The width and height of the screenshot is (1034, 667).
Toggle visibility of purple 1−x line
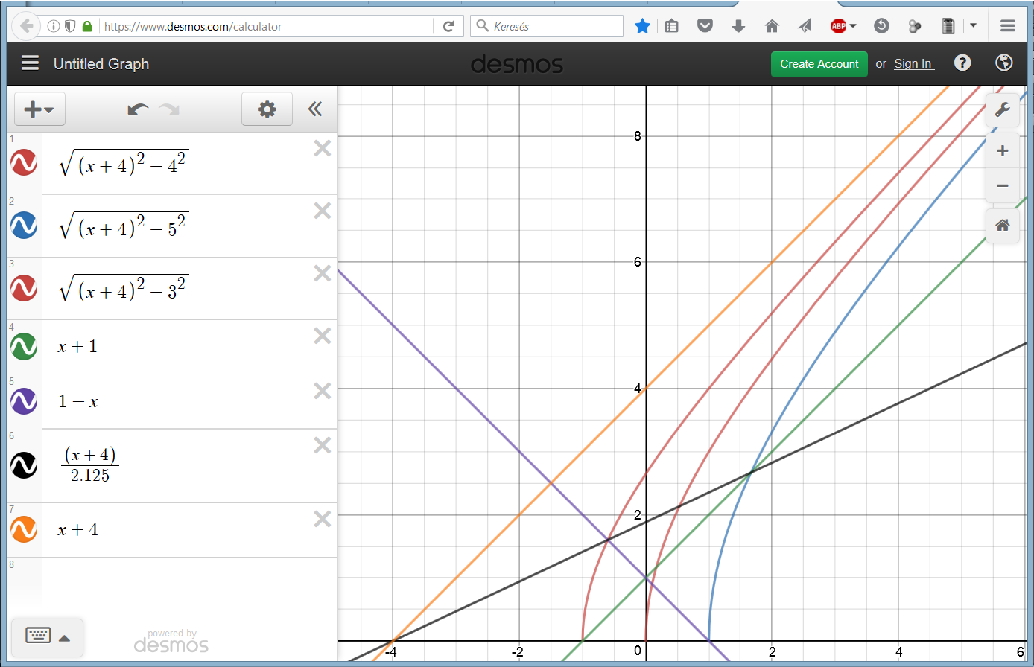point(24,401)
